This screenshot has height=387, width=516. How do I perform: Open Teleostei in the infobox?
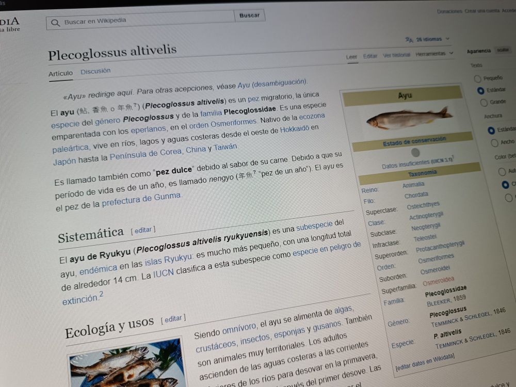click(425, 237)
